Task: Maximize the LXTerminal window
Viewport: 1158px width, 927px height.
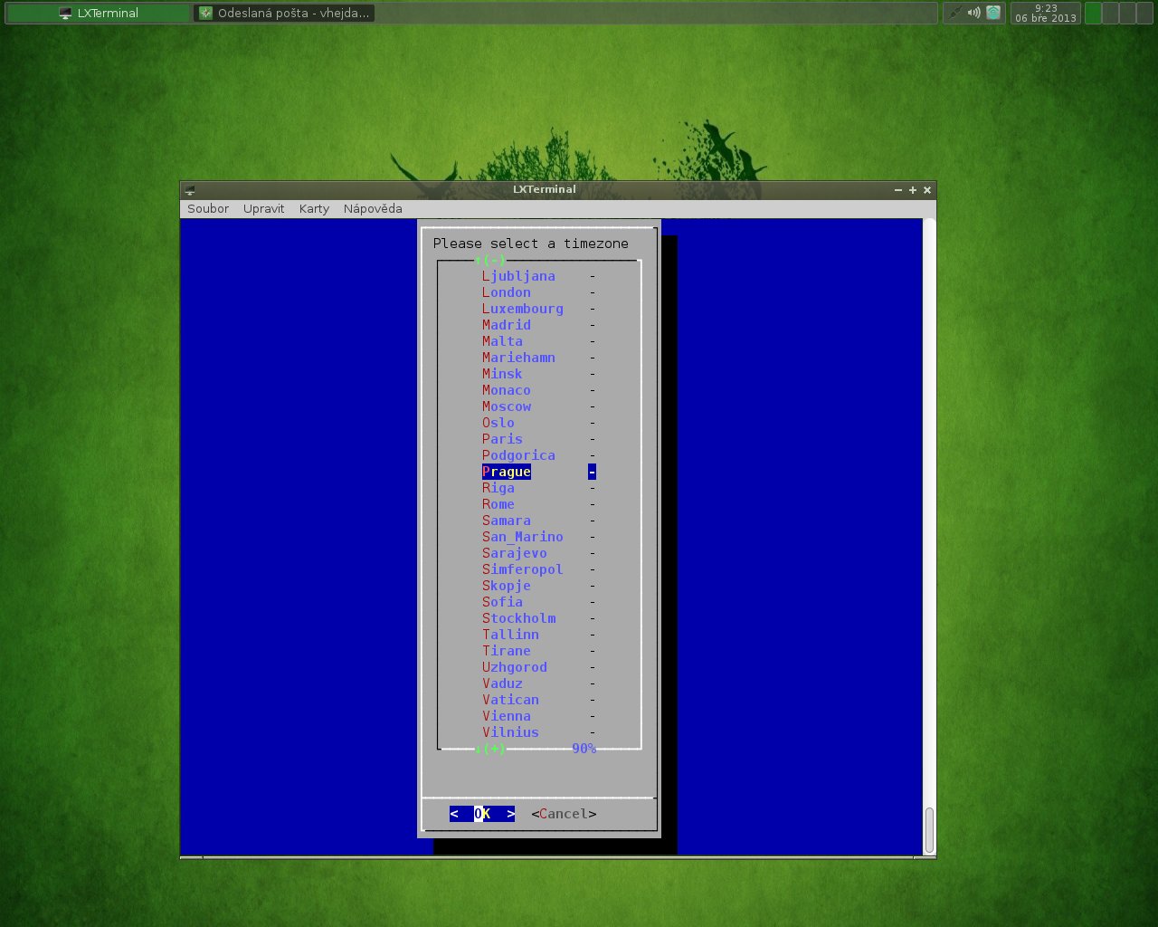Action: [913, 190]
